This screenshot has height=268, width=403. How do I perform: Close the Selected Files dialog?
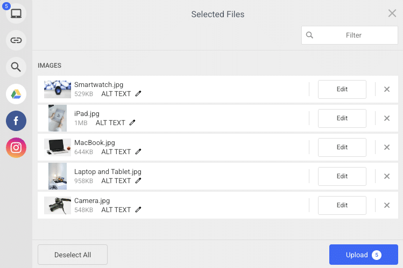[392, 13]
